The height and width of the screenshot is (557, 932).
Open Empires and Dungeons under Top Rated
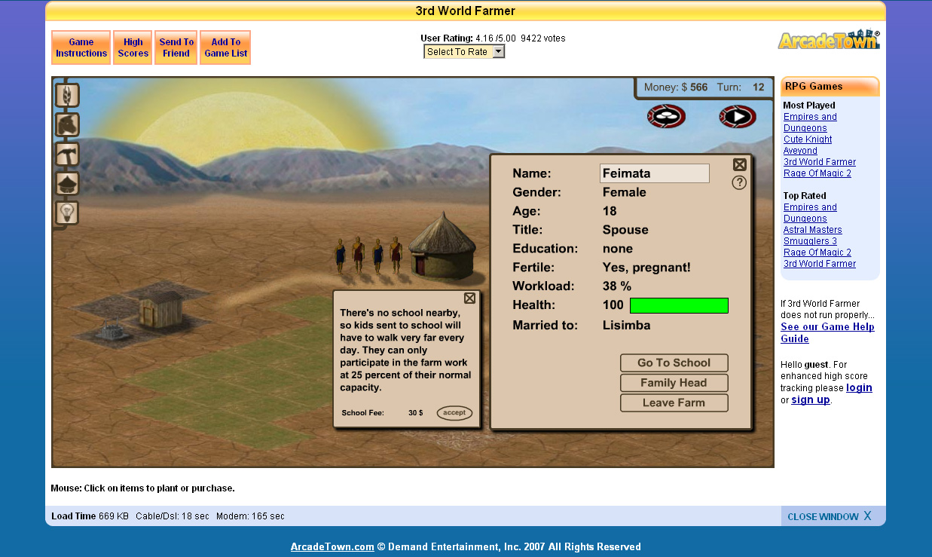coord(810,213)
